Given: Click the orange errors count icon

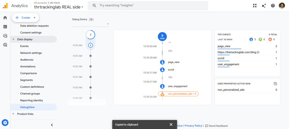Looking at the screenshot, I should (270, 40).
